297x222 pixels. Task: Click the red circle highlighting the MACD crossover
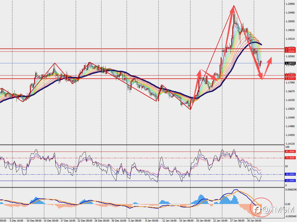coord(261,207)
